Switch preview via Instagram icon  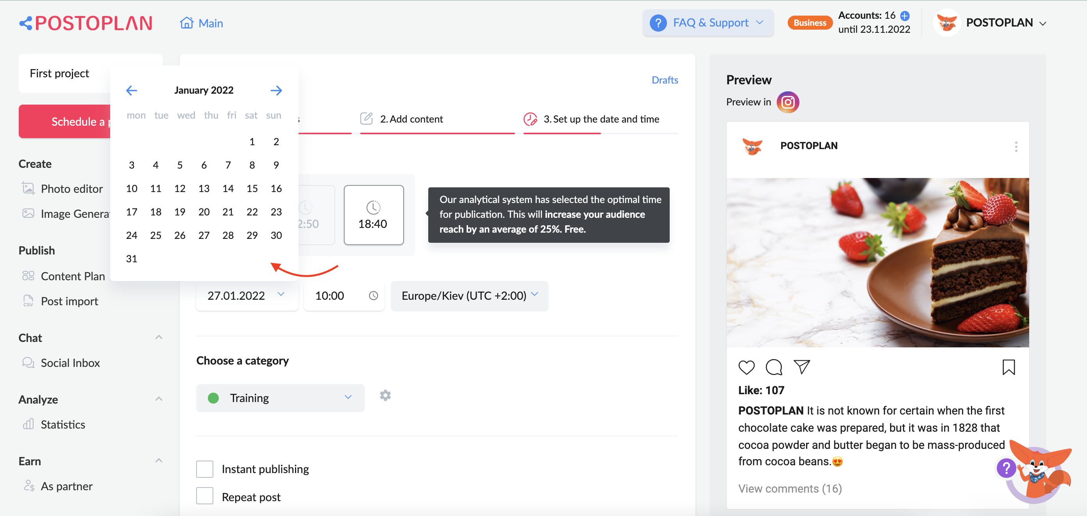(x=788, y=102)
